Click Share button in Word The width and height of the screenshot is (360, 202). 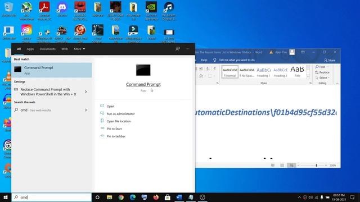tap(330, 60)
